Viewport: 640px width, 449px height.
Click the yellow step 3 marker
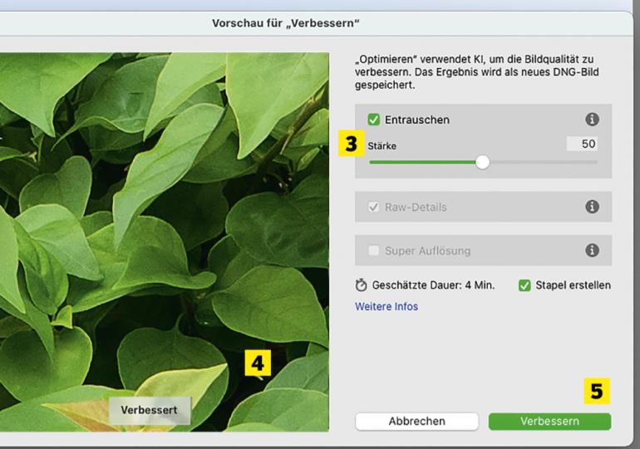click(x=352, y=144)
